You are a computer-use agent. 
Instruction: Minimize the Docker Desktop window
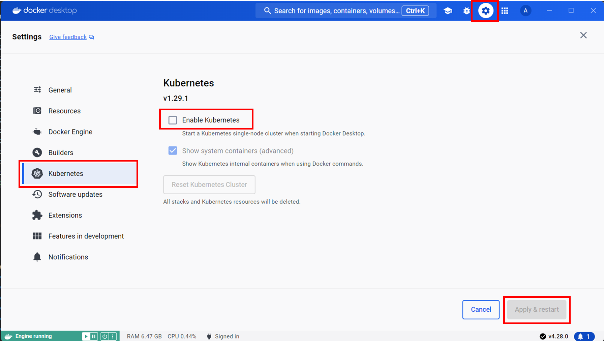point(549,10)
